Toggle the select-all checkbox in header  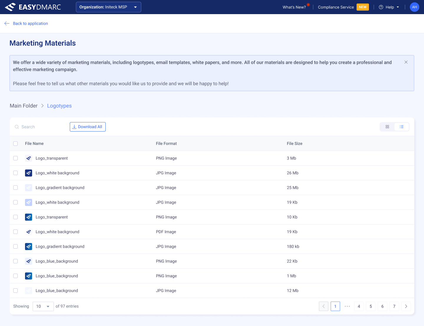[16, 144]
